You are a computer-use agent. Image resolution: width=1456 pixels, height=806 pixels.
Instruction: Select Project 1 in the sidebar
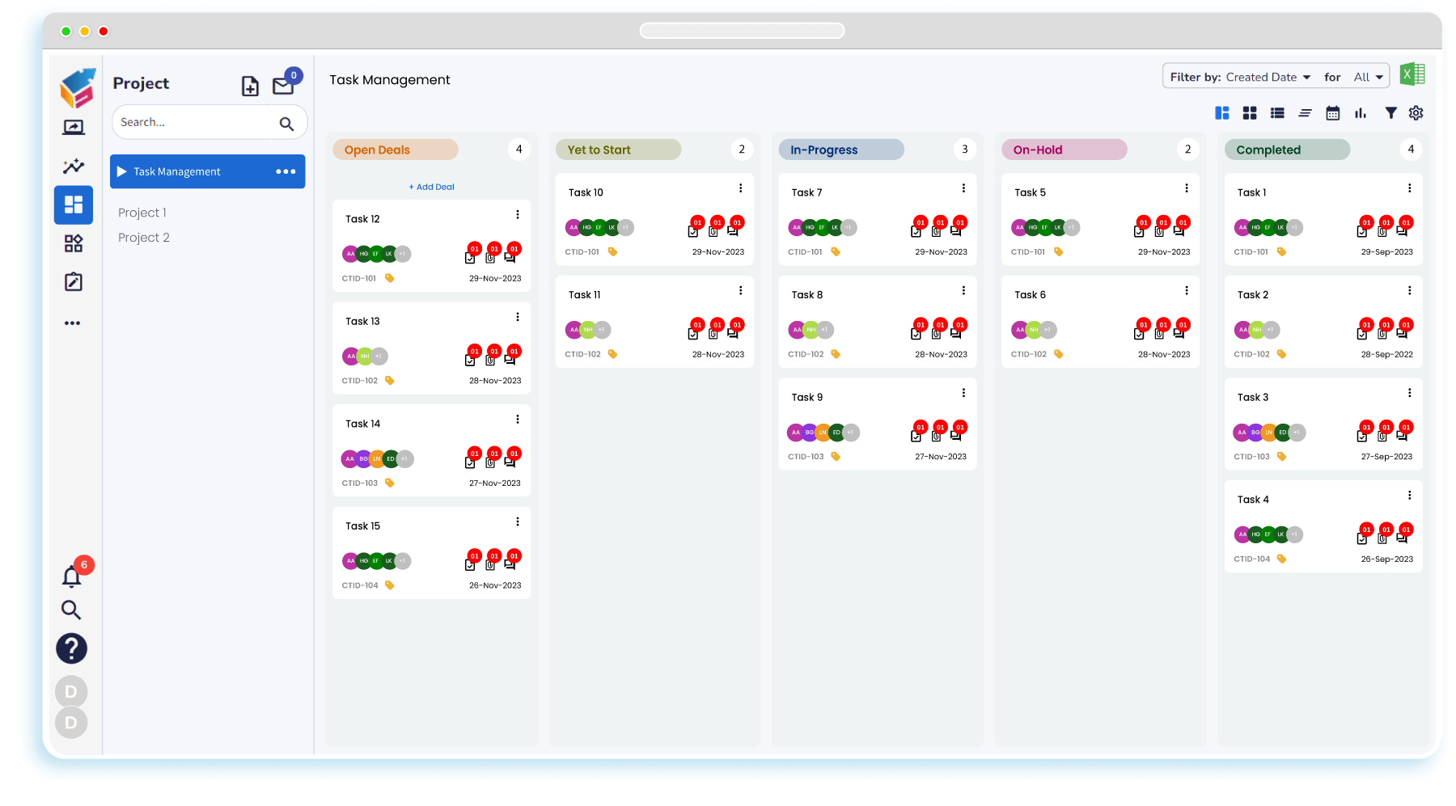[142, 212]
